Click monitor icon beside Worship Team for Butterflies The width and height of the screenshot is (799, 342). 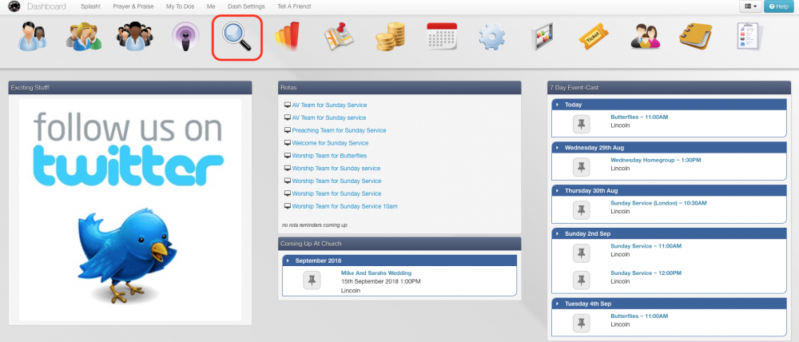coord(288,156)
